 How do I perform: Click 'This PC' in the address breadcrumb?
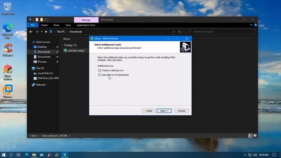tap(61, 32)
